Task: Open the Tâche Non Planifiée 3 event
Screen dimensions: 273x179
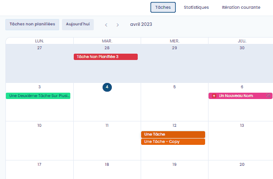Action: 105,57
